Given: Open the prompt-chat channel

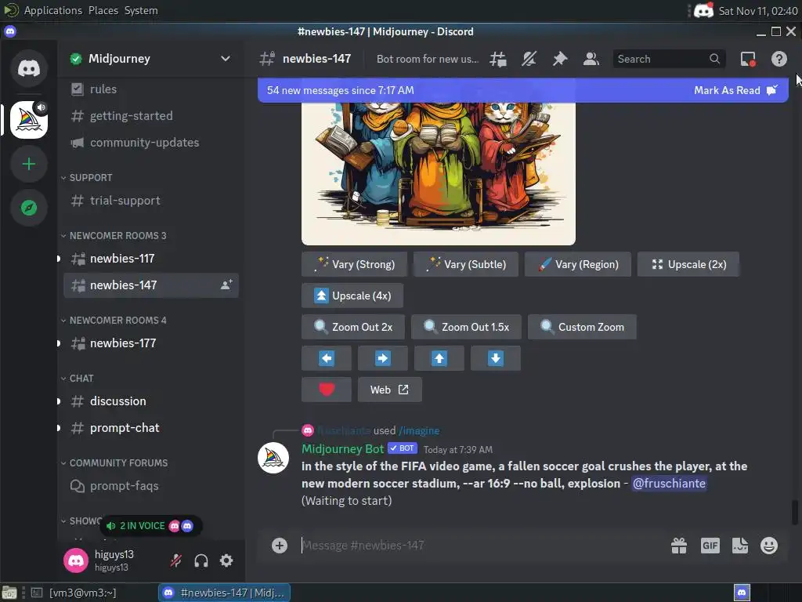Looking at the screenshot, I should [150, 427].
